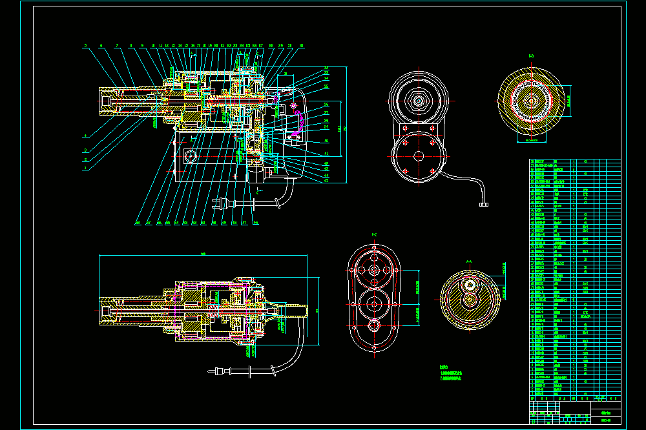Select part callout number 45 on right
The width and height of the screenshot is (646, 430).
click(326, 180)
